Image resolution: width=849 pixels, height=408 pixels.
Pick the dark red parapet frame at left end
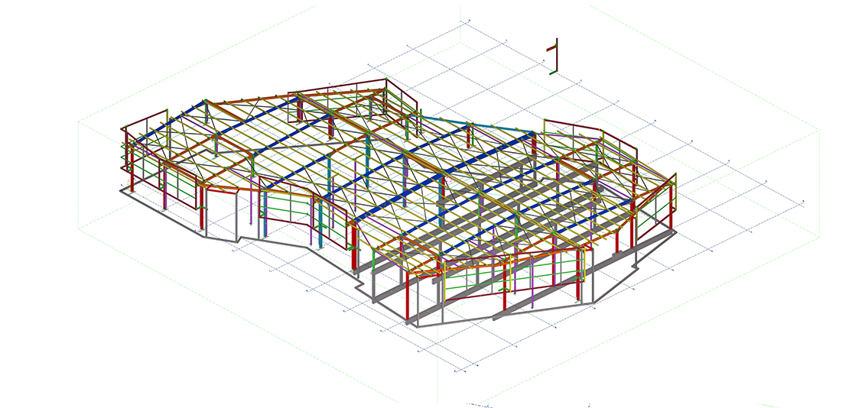(x=143, y=126)
